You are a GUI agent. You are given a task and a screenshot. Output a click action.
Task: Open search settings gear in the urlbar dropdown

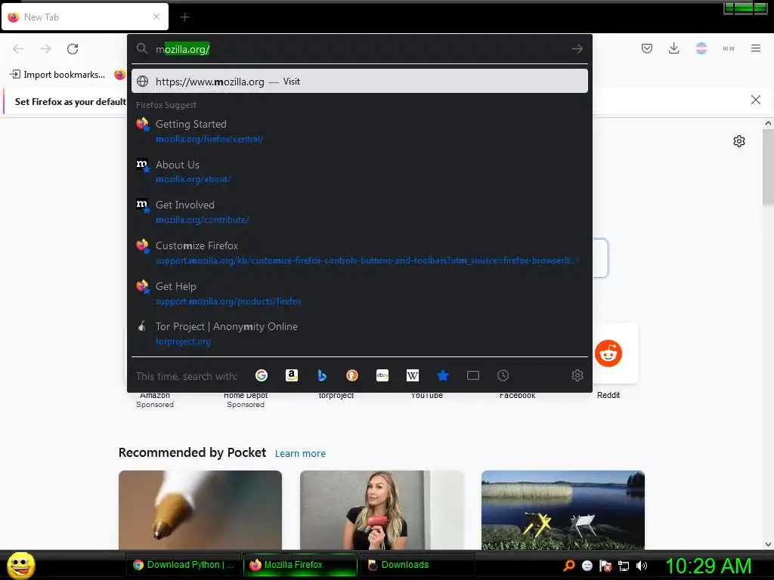[577, 376]
